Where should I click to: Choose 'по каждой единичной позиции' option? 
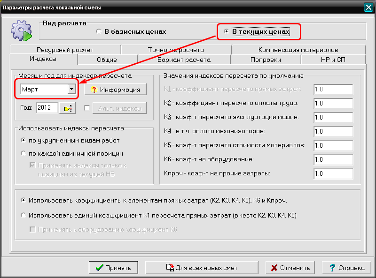click(x=72, y=153)
